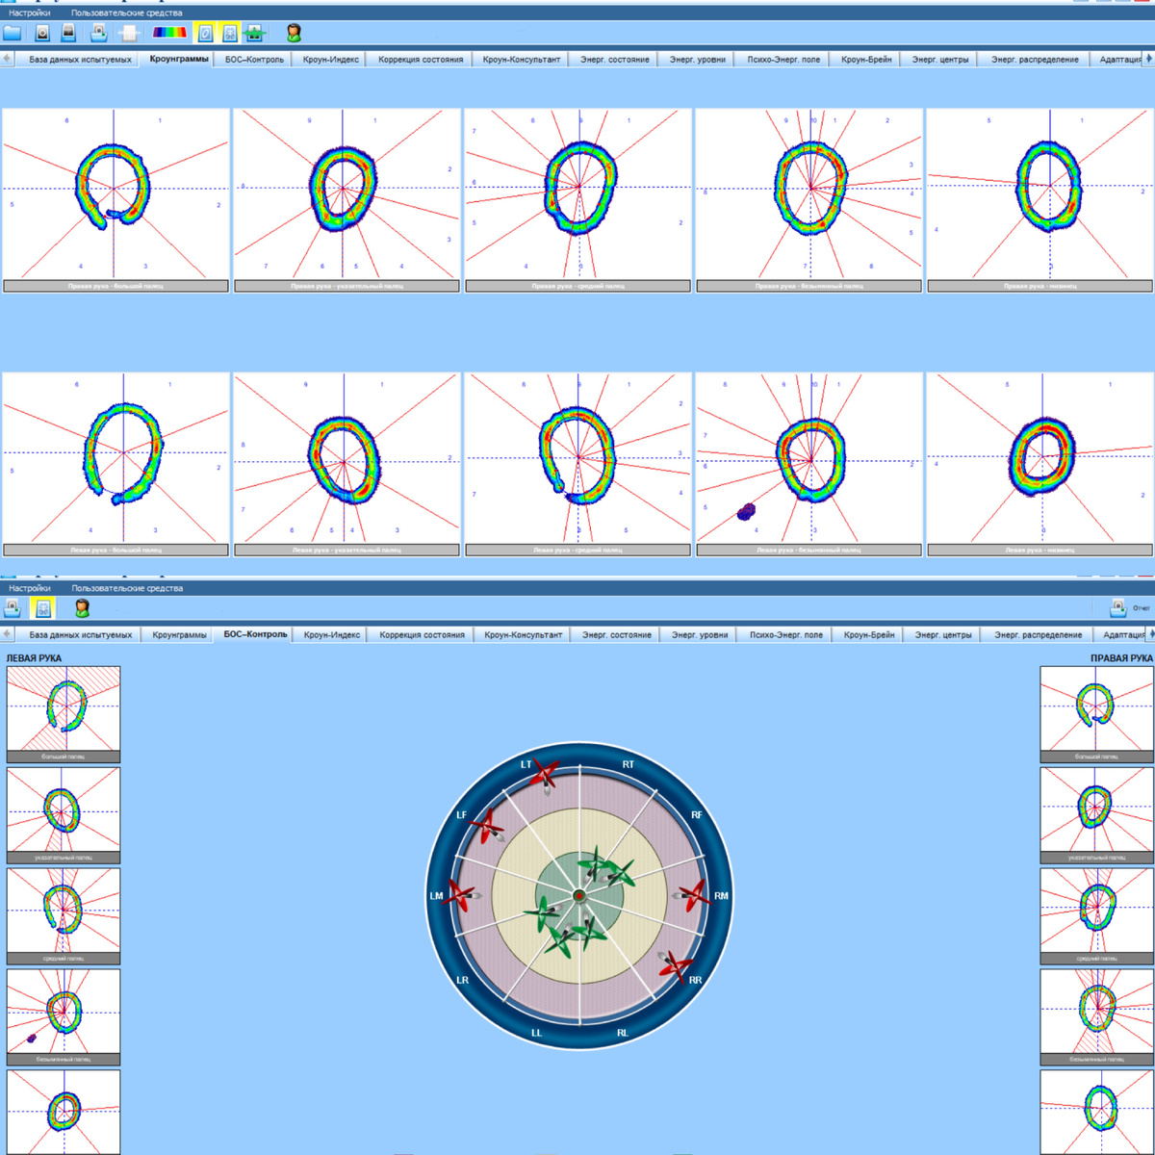Click ЛЕВАЯ РУКА middle finger side thumbnail
This screenshot has height=1155, width=1155.
[64, 915]
